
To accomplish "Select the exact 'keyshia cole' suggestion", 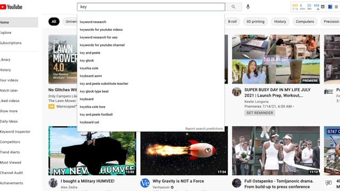I will pos(151,68).
